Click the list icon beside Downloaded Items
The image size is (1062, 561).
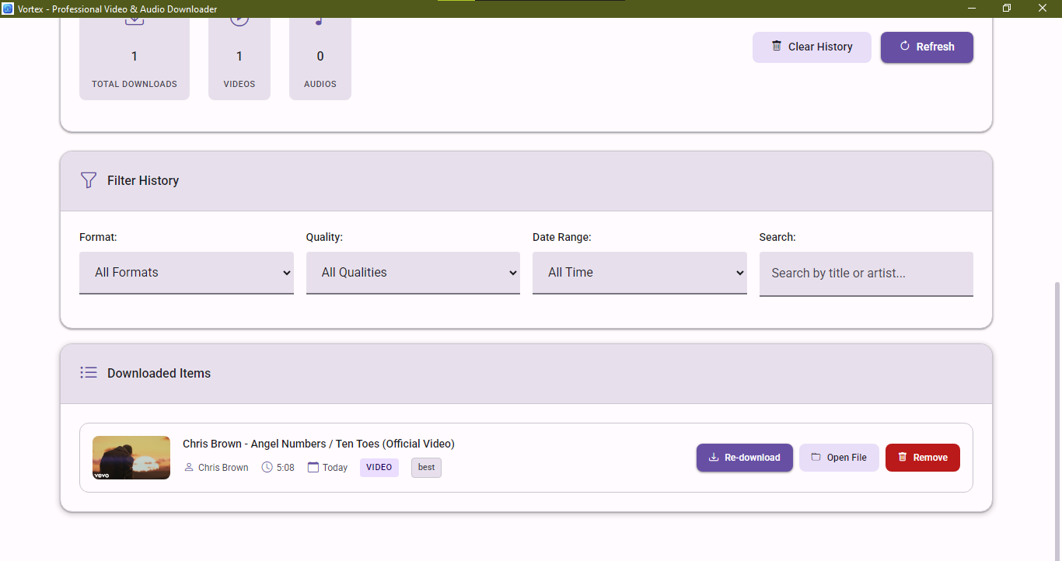pyautogui.click(x=89, y=373)
